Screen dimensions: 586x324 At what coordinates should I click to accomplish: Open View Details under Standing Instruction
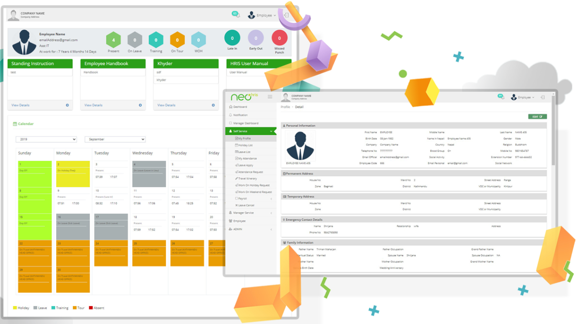point(20,105)
